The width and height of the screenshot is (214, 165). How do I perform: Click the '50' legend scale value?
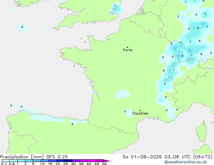(104, 164)
